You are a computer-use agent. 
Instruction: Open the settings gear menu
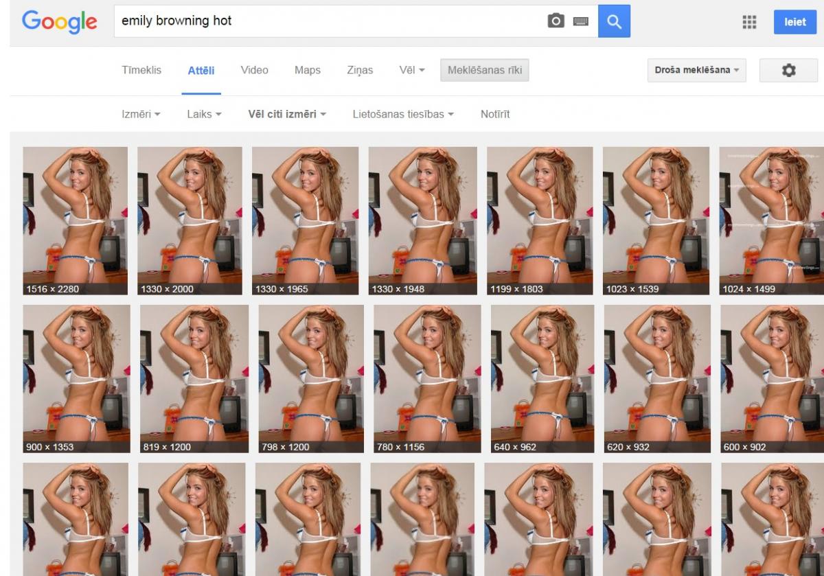point(788,70)
